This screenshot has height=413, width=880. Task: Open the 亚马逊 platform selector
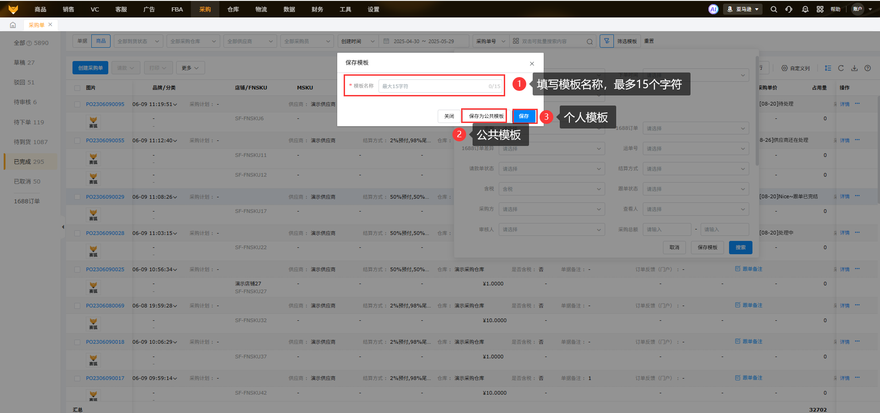[x=743, y=9]
